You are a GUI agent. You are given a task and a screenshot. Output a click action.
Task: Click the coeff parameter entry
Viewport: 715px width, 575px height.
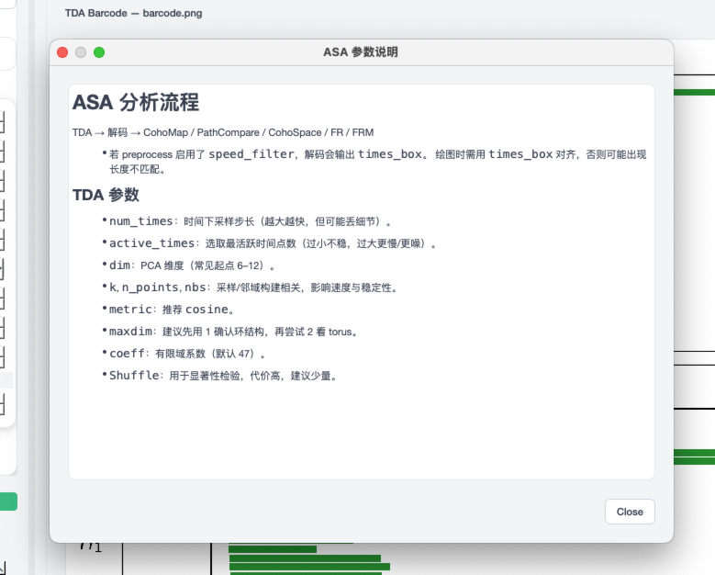click(x=127, y=354)
